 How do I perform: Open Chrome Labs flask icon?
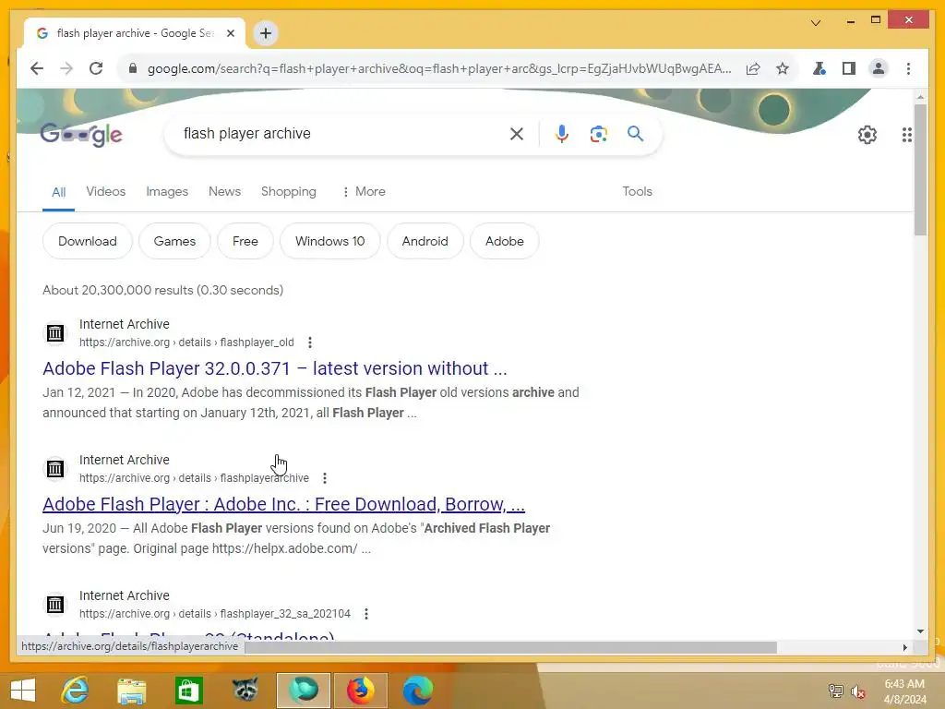[x=819, y=68]
